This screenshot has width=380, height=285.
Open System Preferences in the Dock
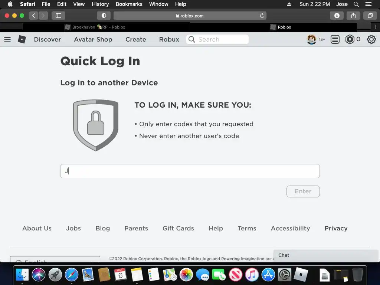(x=285, y=275)
